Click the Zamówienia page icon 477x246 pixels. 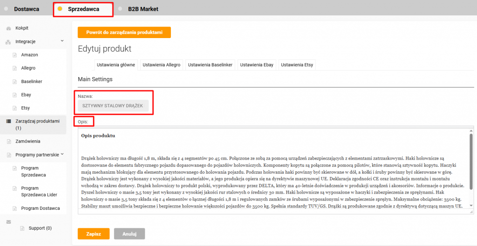8,141
